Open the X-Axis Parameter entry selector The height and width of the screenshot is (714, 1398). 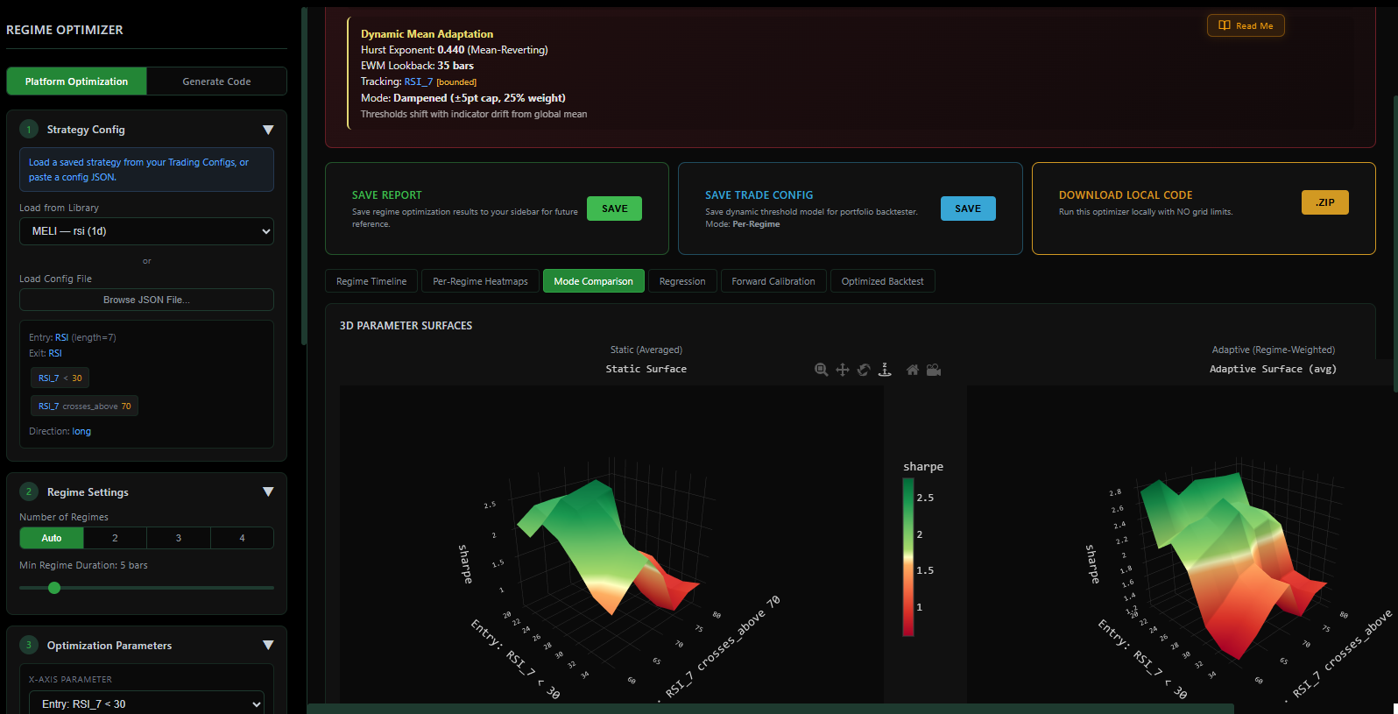coord(146,703)
